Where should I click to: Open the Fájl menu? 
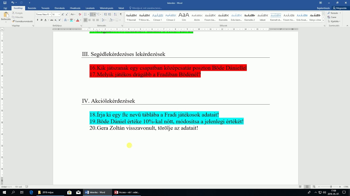click(5, 8)
